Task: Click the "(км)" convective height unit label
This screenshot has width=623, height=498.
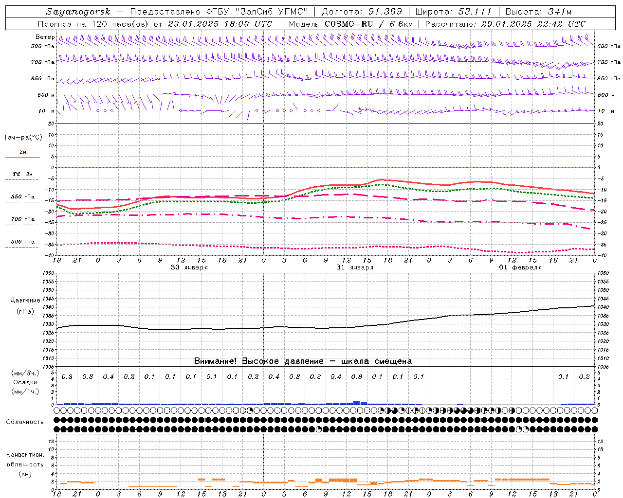Action: (25, 474)
